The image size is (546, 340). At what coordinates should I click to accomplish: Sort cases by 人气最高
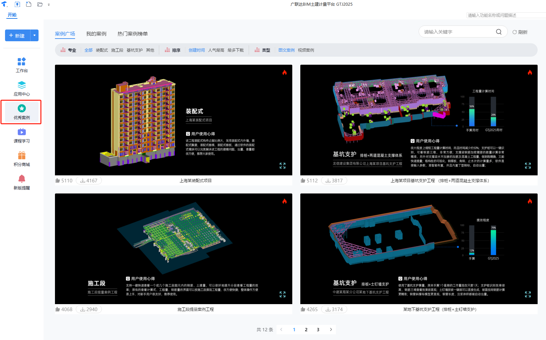point(216,50)
